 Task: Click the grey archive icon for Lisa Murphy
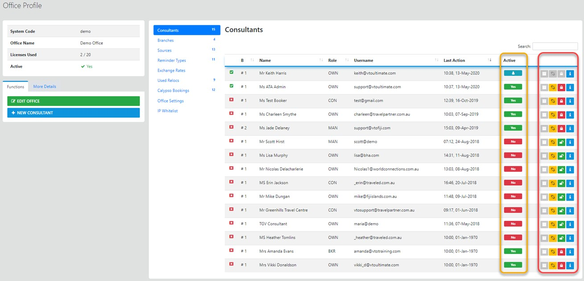coord(544,156)
